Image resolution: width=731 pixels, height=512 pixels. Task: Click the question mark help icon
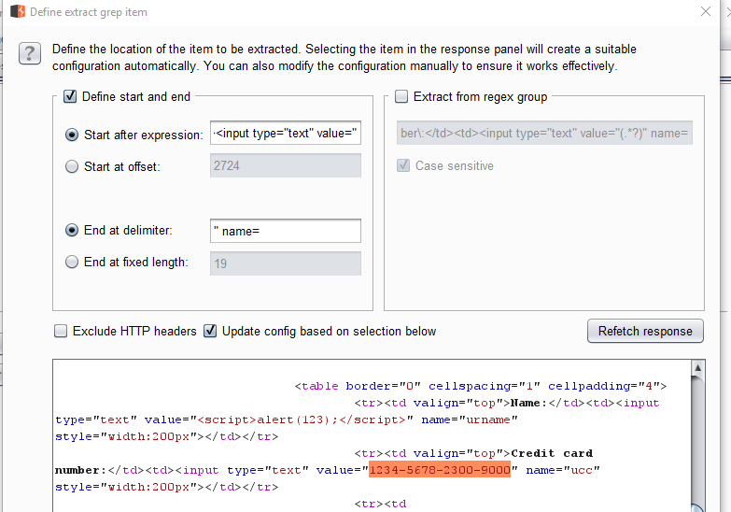click(29, 53)
